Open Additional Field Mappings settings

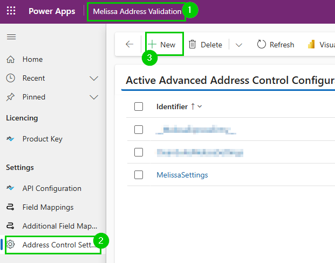coord(53,226)
